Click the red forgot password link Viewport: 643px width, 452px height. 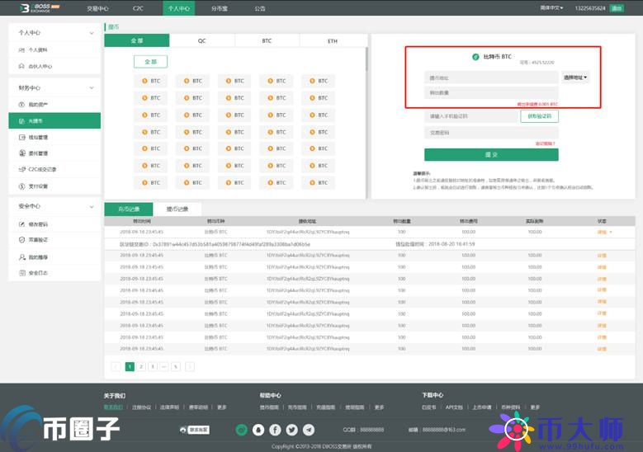[x=545, y=144]
